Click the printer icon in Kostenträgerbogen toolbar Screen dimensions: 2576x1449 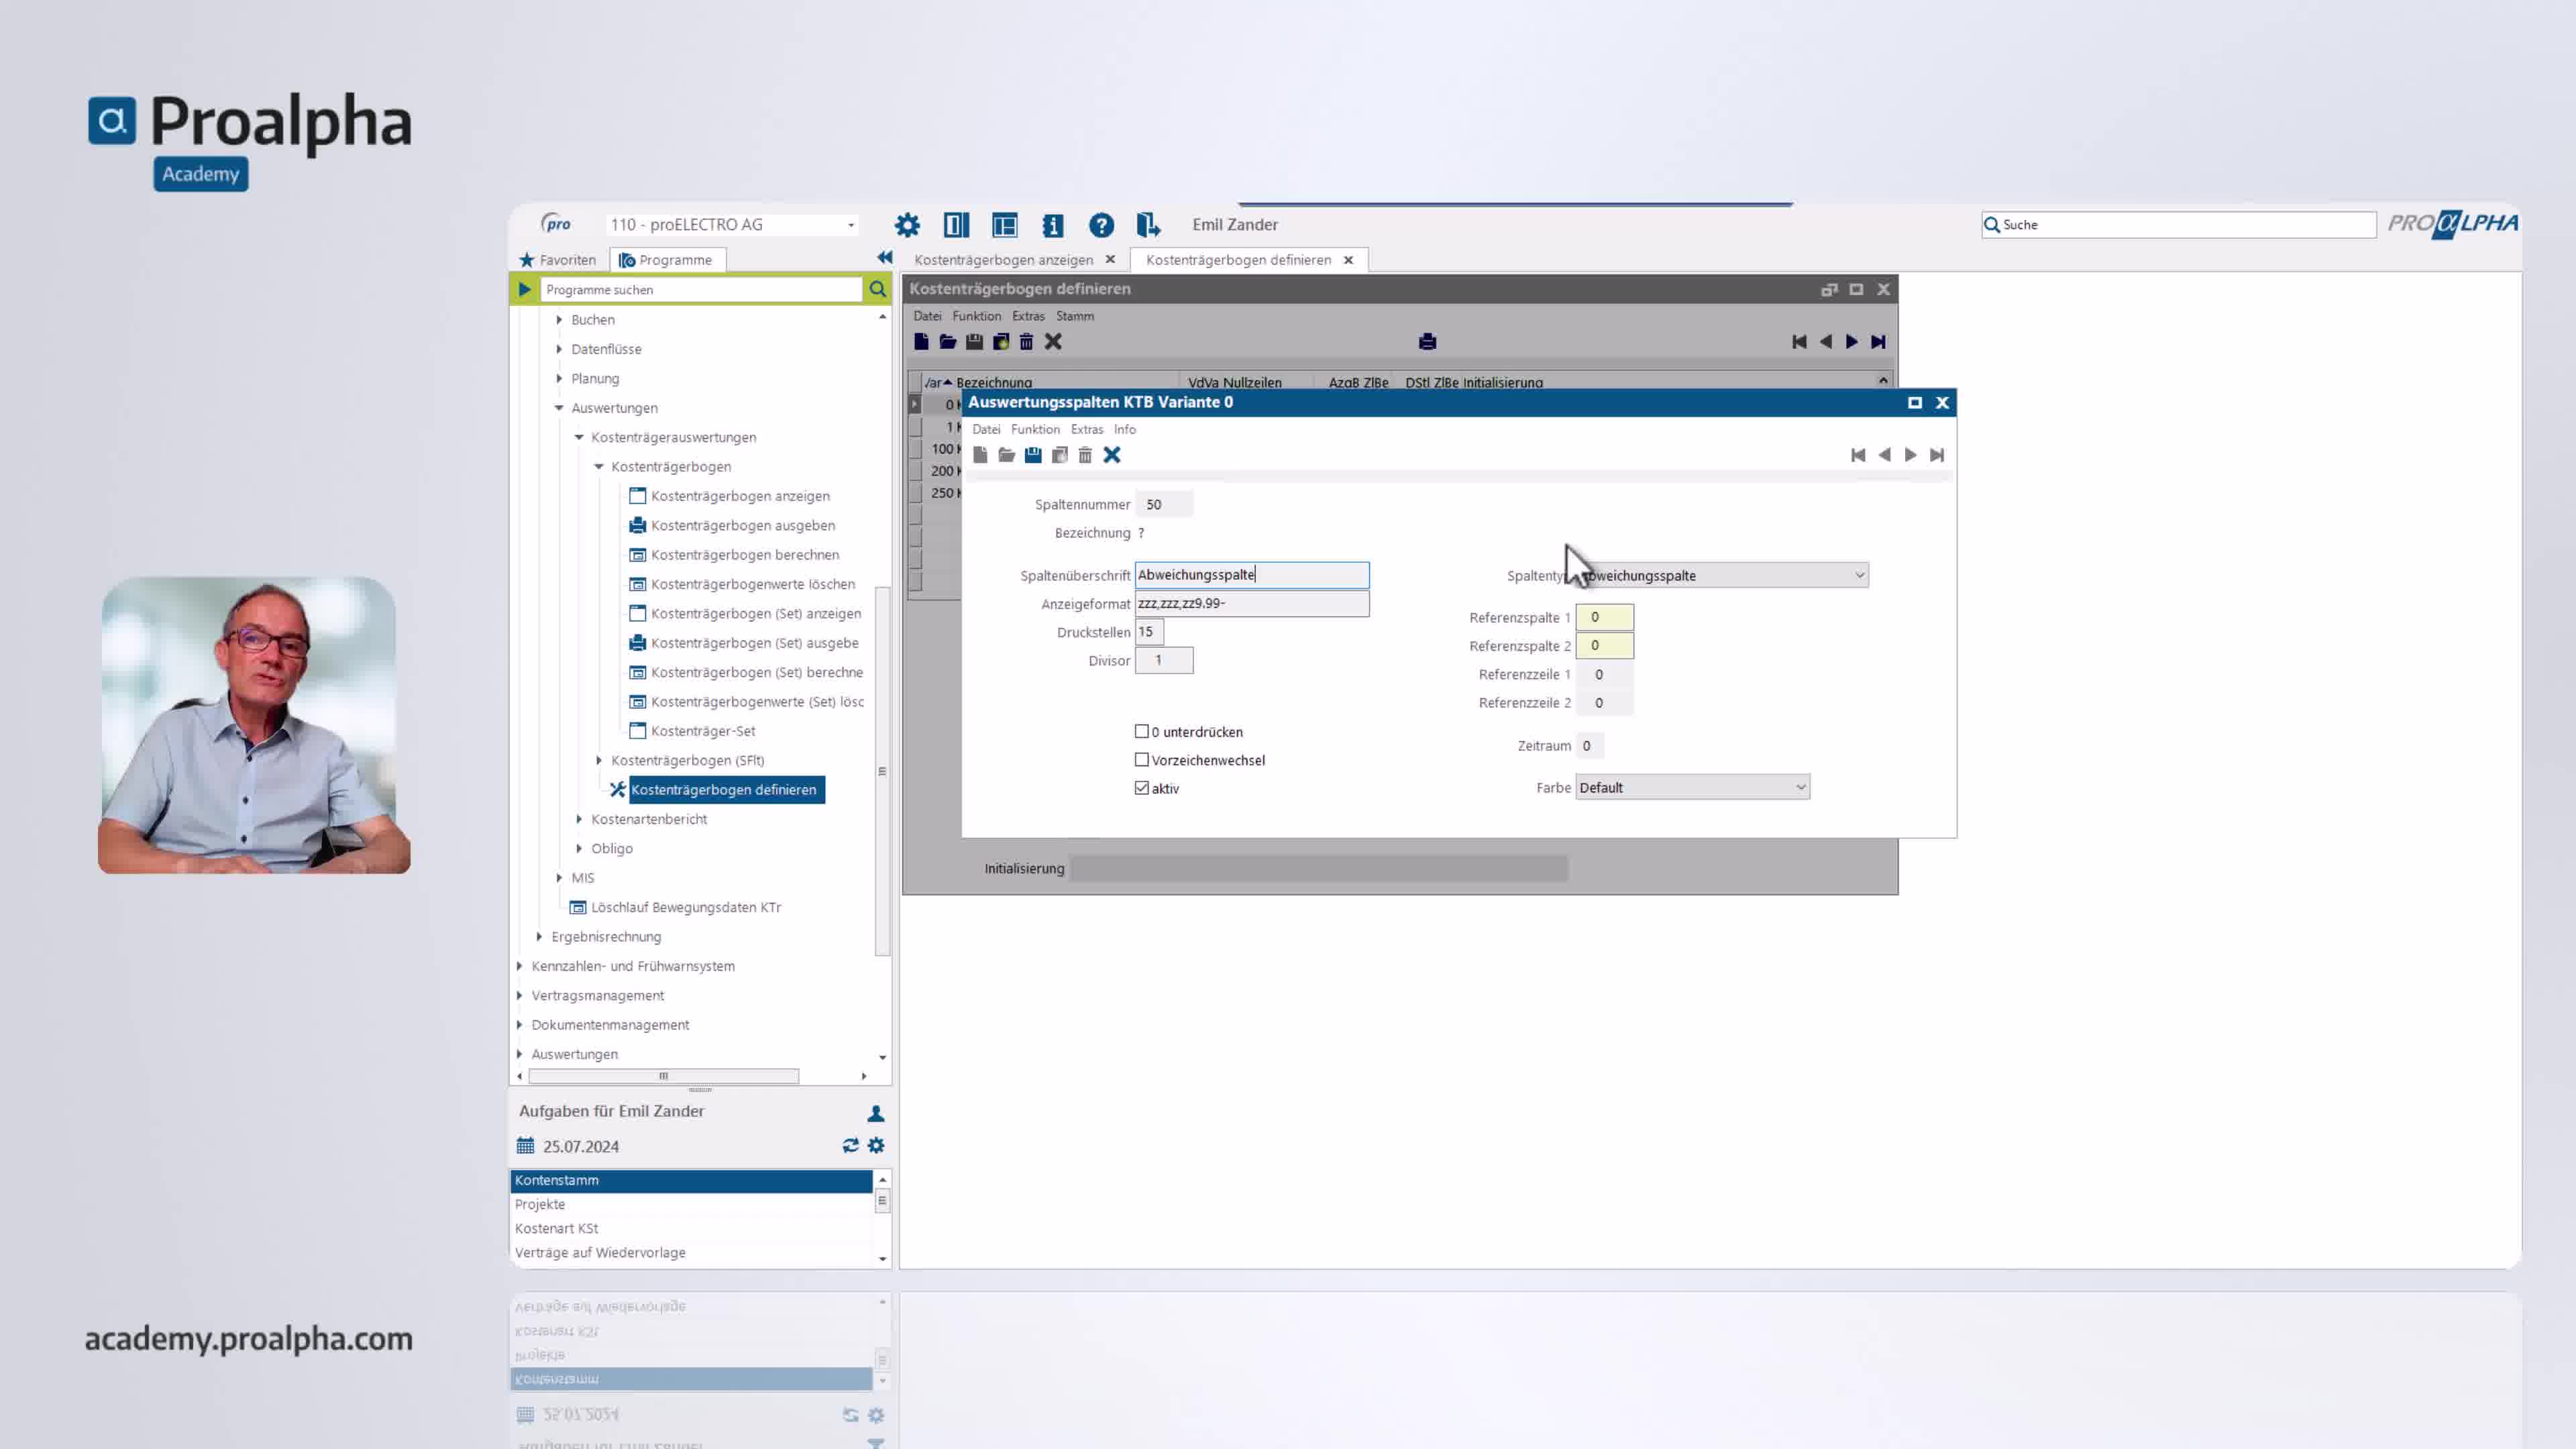[1427, 342]
